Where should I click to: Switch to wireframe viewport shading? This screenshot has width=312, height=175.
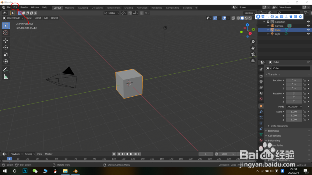pyautogui.click(x=238, y=18)
